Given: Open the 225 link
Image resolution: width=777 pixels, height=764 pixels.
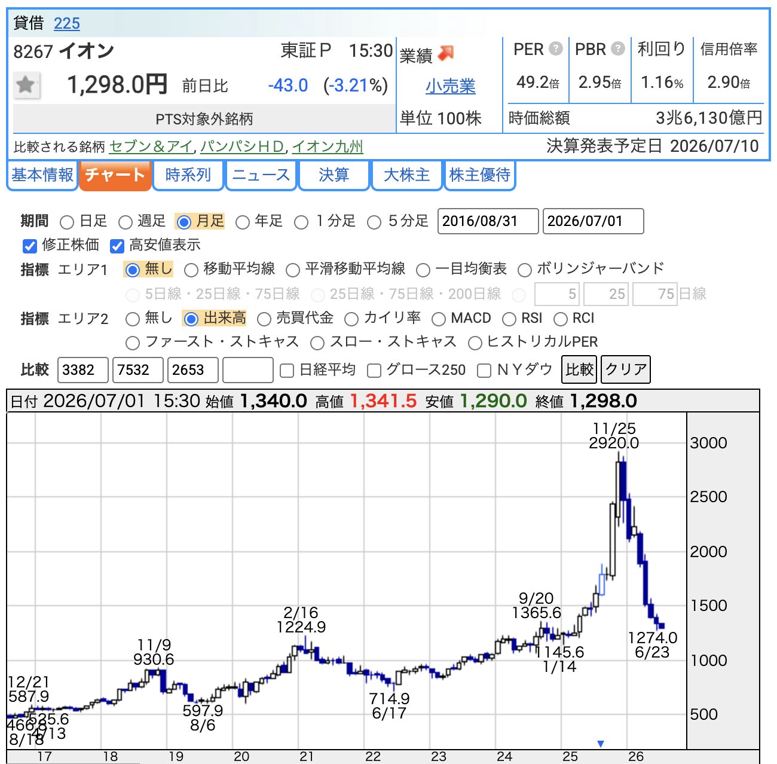Looking at the screenshot, I should pos(66,23).
